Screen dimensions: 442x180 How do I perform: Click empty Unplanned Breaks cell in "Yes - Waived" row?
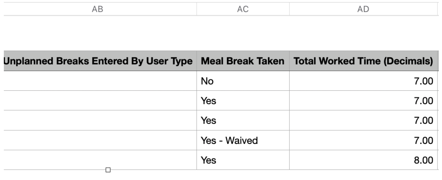click(x=100, y=140)
